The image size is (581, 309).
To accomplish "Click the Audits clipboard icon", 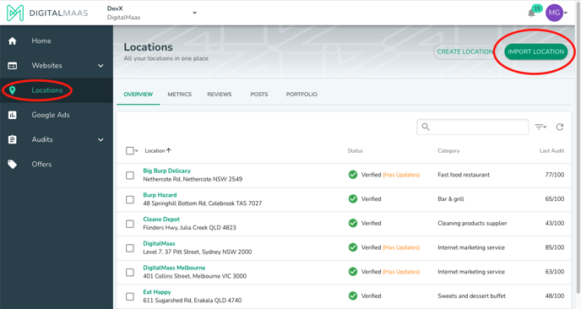I will tap(12, 139).
